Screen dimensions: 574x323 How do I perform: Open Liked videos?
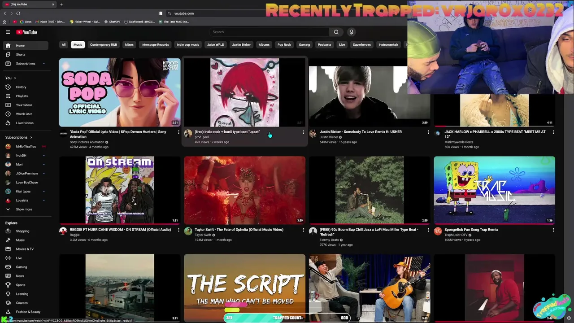[25, 123]
